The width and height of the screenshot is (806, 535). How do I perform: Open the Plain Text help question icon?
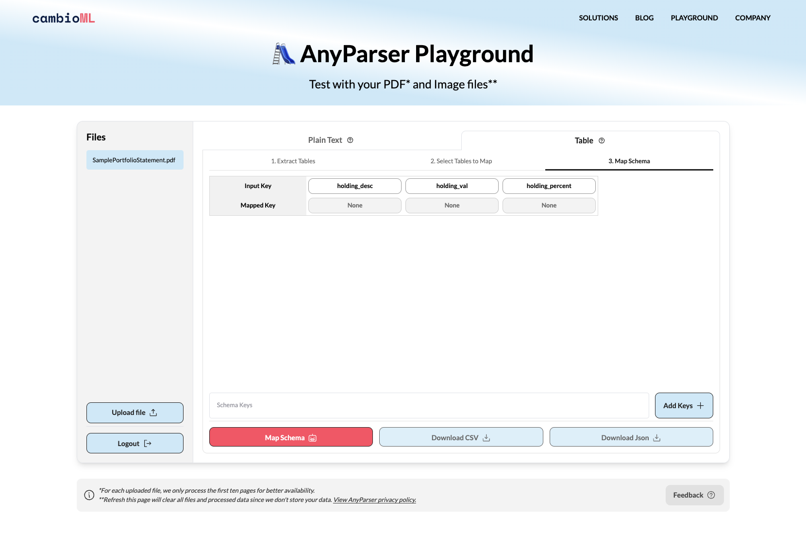(350, 140)
